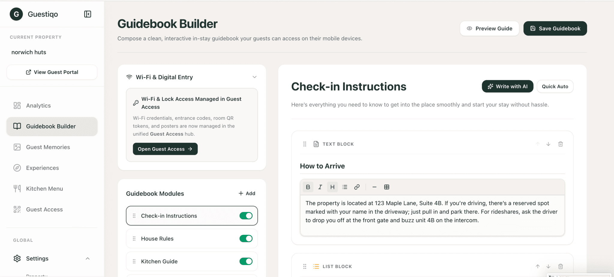Image resolution: width=614 pixels, height=277 pixels.
Task: Select the House Rules module row
Action: [192, 239]
